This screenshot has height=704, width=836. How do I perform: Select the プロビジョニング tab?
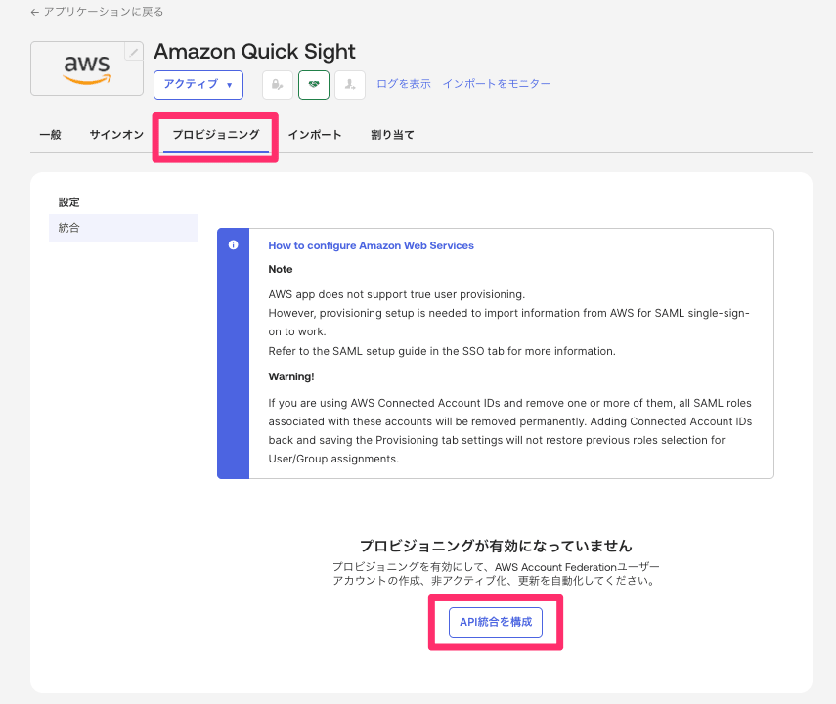tap(216, 135)
